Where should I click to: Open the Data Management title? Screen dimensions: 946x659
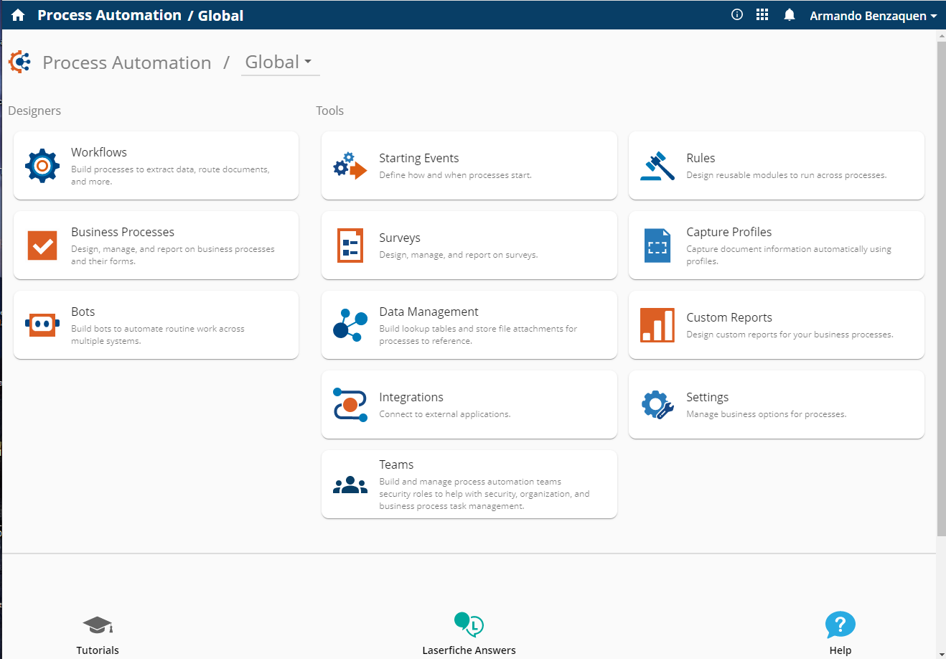point(429,312)
